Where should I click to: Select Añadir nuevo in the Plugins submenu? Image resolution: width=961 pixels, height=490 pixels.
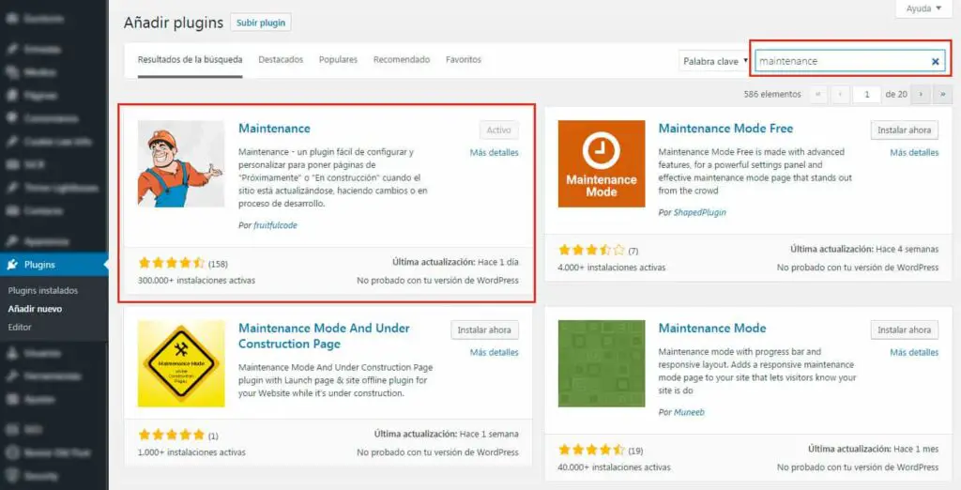point(35,309)
